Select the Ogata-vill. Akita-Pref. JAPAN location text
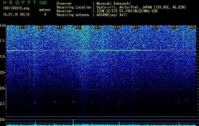The image size is (199, 126). 141,7
